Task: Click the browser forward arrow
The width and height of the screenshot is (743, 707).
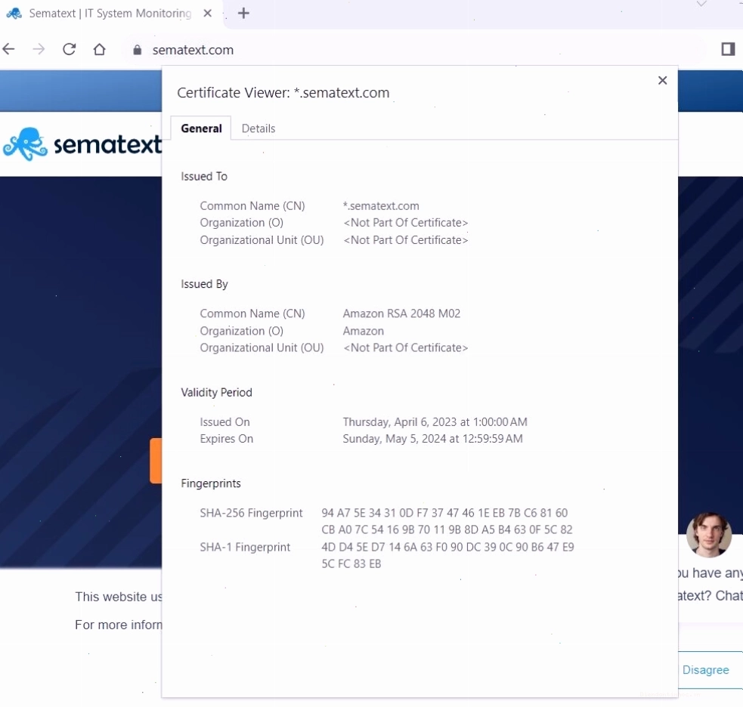Action: (x=39, y=49)
